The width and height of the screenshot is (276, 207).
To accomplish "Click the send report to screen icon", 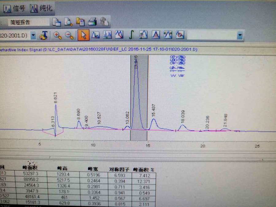I will pyautogui.click(x=57, y=22).
